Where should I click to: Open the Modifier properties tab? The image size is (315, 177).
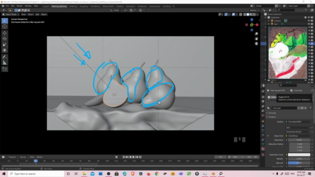click(263, 126)
